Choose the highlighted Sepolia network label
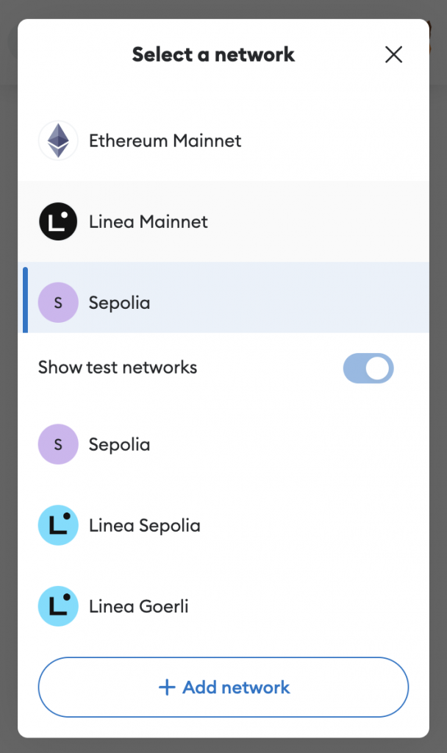Screen dimensions: 447x753 click(119, 302)
